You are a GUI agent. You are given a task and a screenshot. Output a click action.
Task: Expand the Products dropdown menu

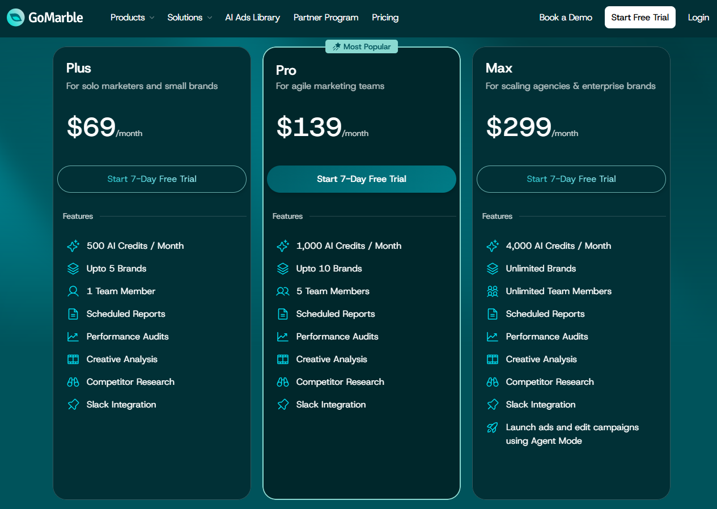132,18
